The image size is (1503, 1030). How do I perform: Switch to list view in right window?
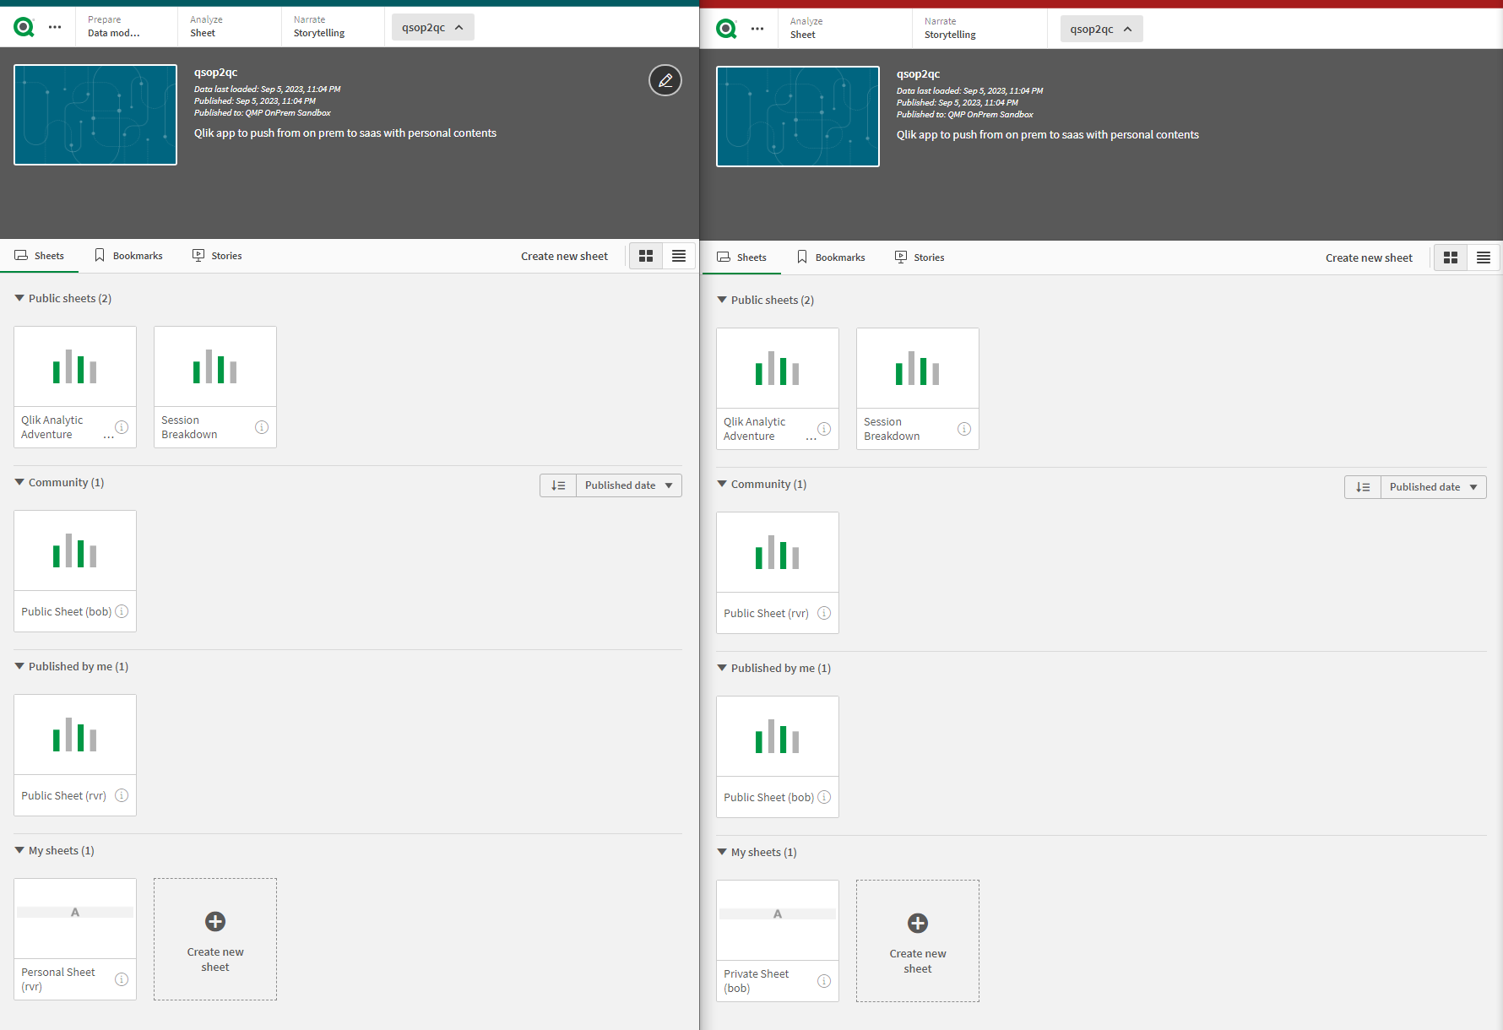click(x=1484, y=257)
